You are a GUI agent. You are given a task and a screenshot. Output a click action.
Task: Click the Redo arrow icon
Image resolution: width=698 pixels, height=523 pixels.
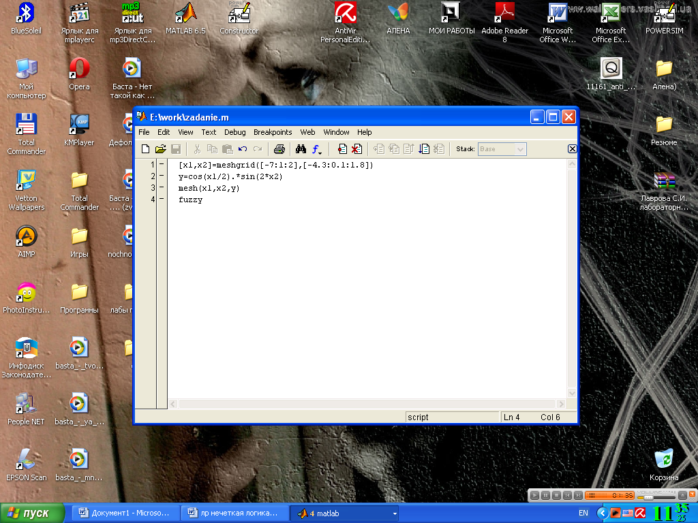[258, 149]
